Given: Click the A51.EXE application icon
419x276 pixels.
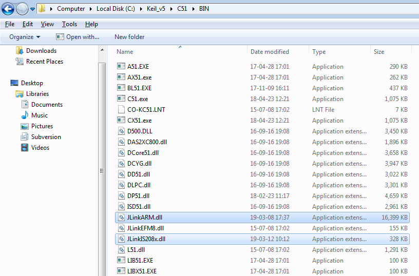Looking at the screenshot, I should (x=121, y=67).
